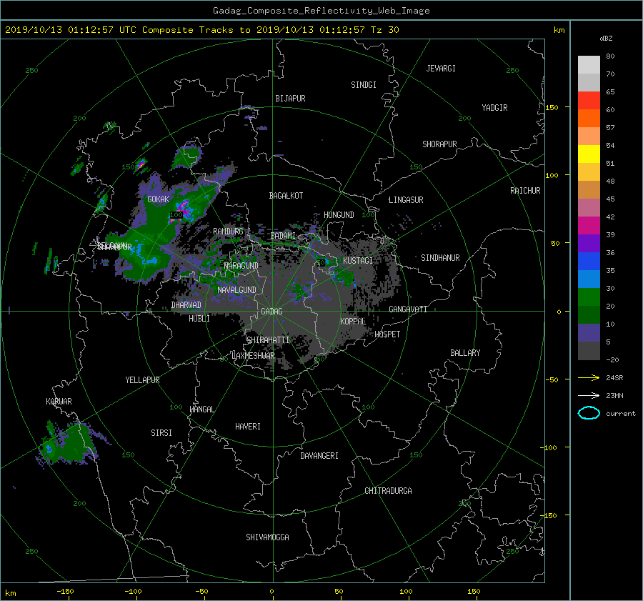Click the JEVARGI city label

pos(441,69)
